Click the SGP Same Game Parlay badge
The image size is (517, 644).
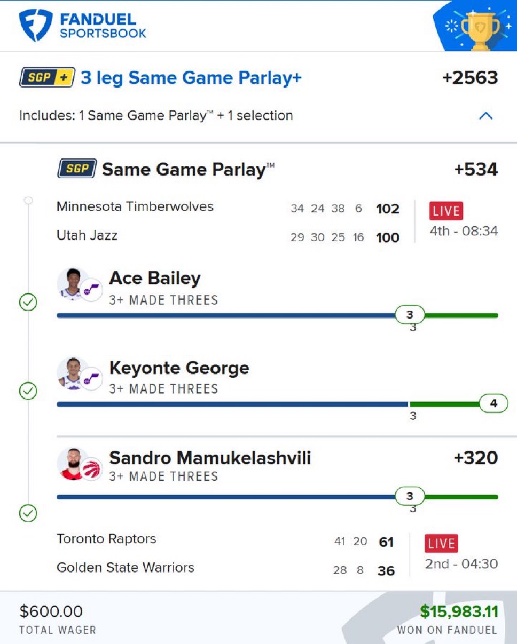pos(77,169)
